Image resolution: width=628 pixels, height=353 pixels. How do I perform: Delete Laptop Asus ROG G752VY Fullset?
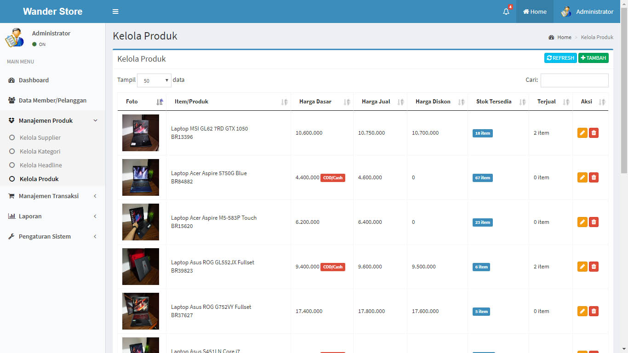tap(594, 311)
